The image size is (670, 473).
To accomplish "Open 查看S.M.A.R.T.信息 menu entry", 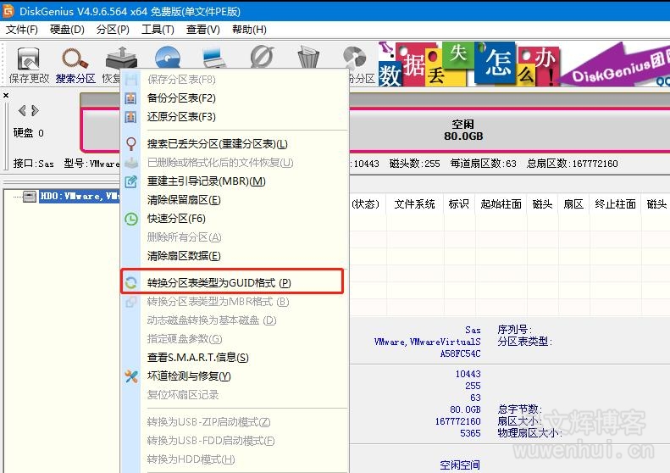I will (x=197, y=357).
